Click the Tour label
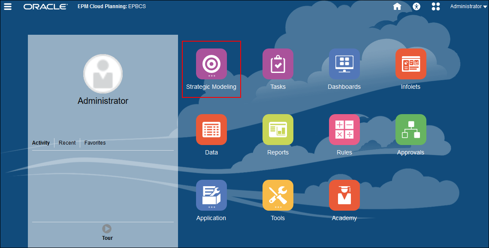489x248 pixels. pos(107,238)
